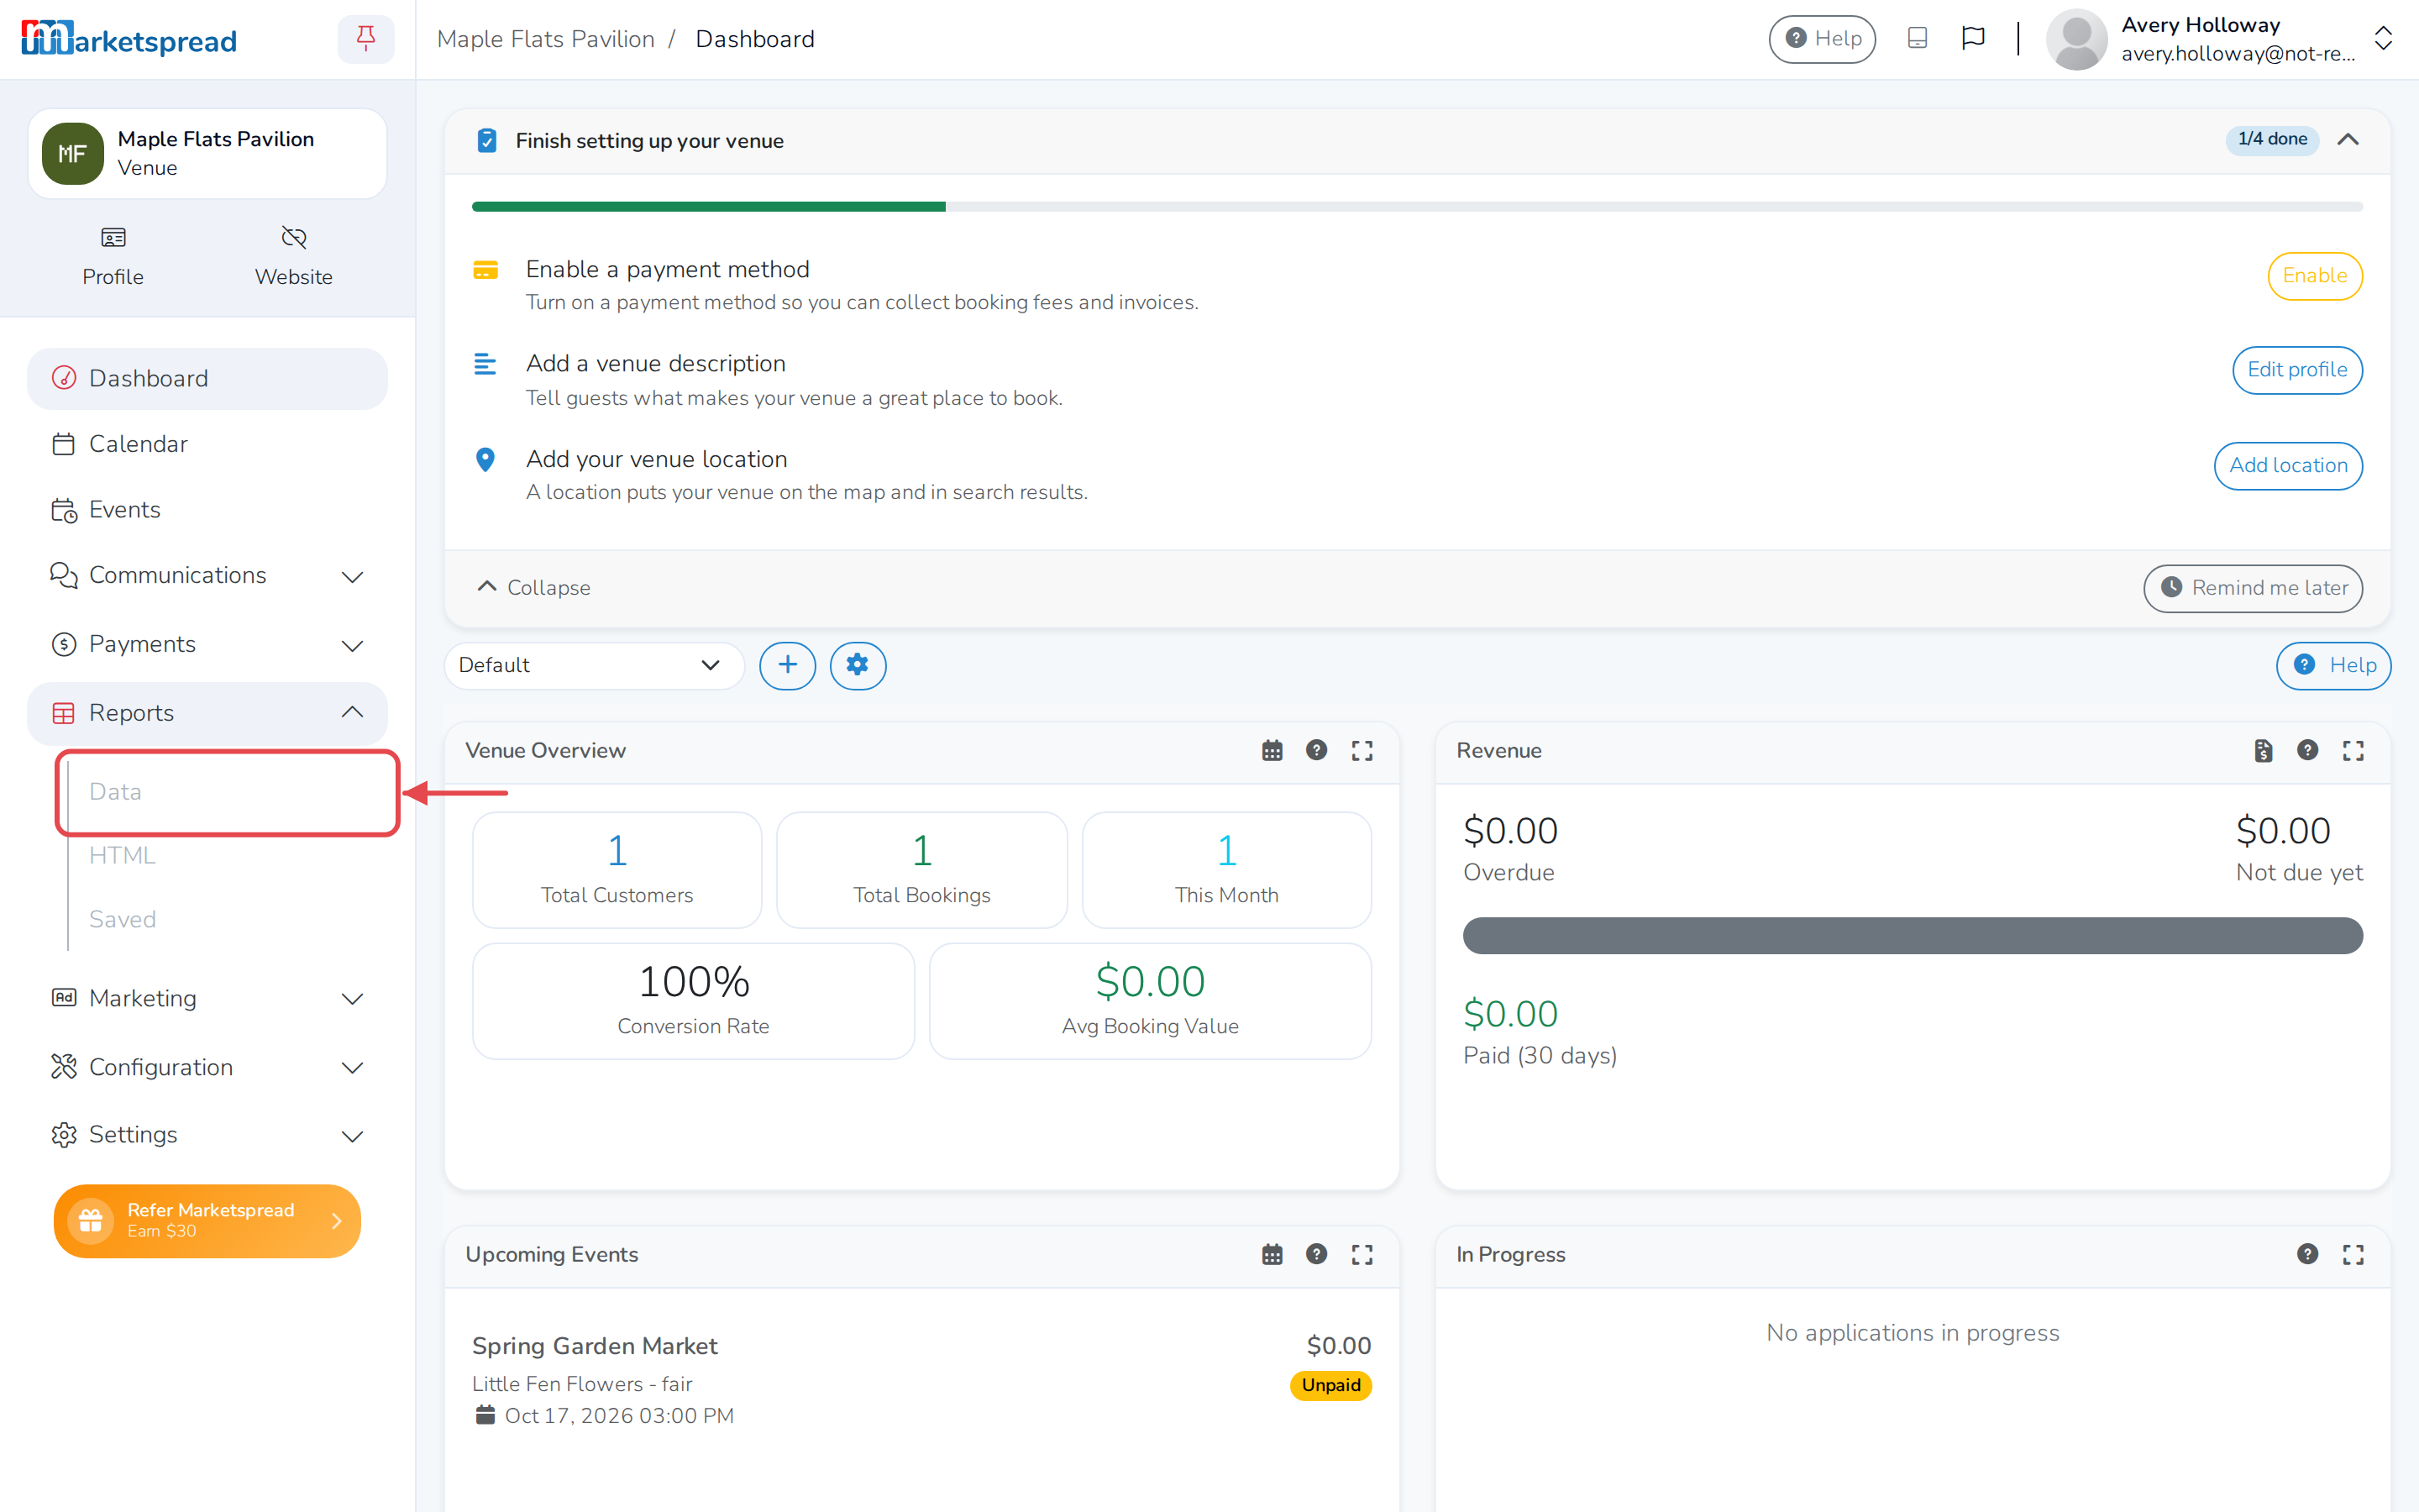The image size is (2419, 1512).
Task: Click the Conversion Rate stat card
Action: pyautogui.click(x=693, y=1001)
